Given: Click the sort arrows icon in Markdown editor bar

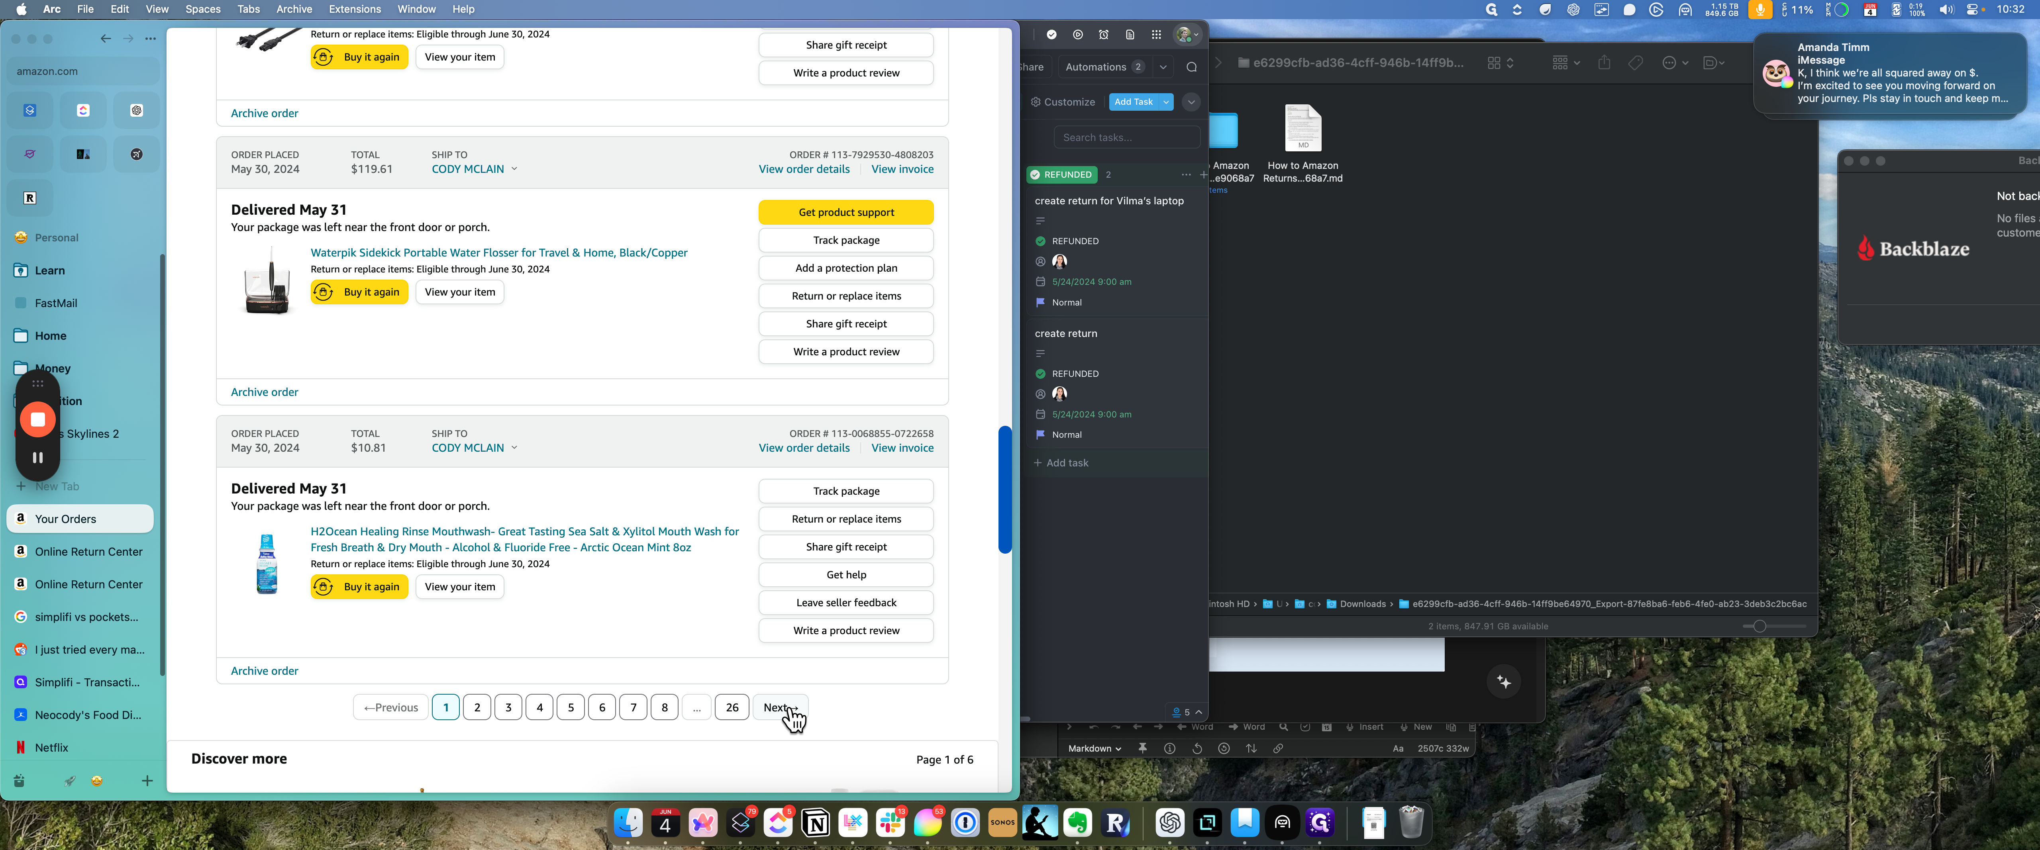Looking at the screenshot, I should 1251,748.
